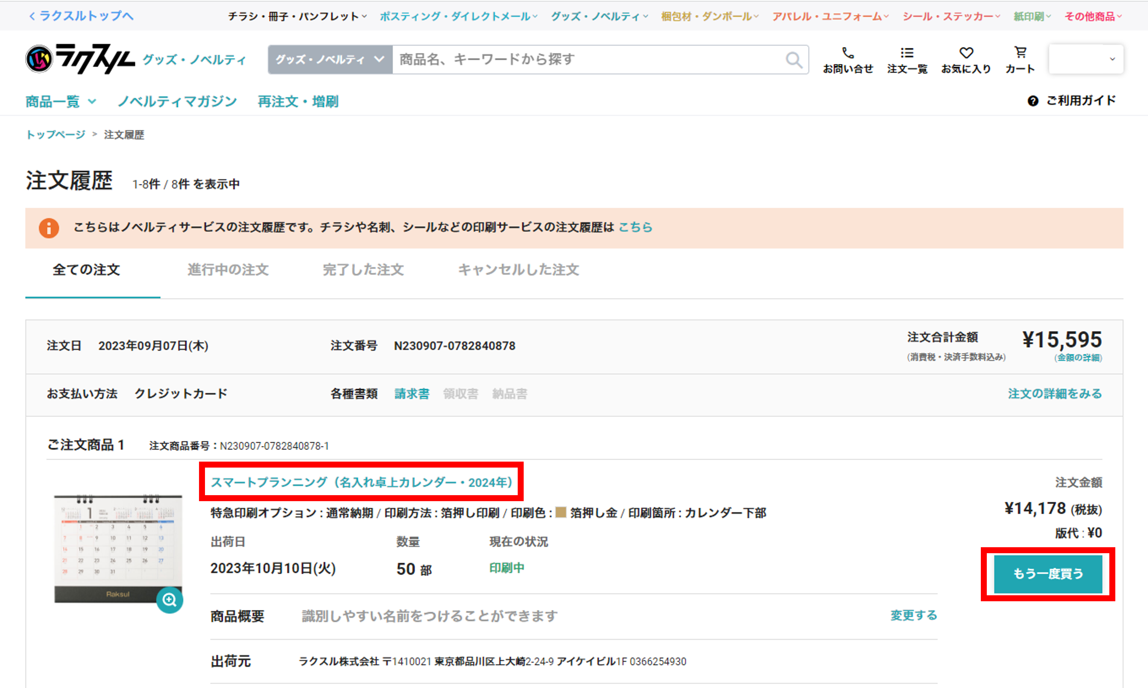This screenshot has height=688, width=1148.
Task: Click グッズ・ノベルティ text beside logo
Action: coord(194,59)
